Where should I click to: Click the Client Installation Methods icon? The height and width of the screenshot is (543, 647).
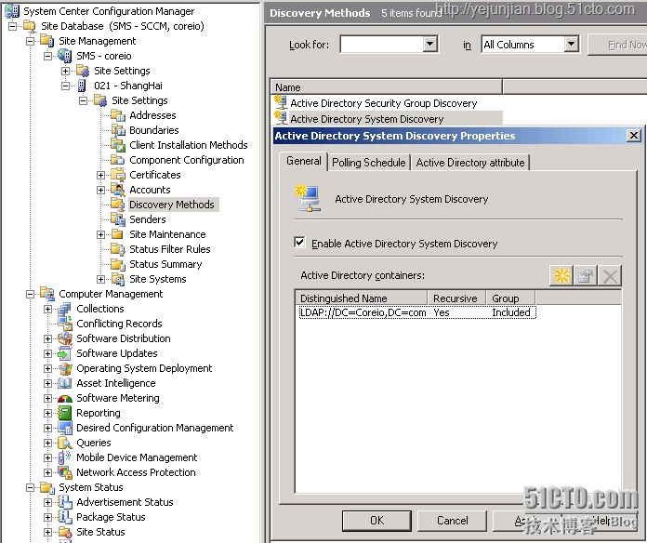[x=118, y=145]
